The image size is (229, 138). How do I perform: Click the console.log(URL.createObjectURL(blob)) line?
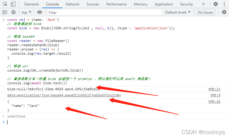click(x=45, y=70)
